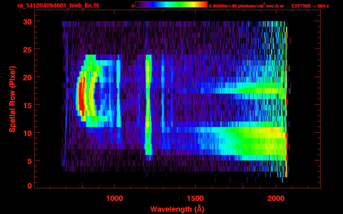Click the red arc emission feature near 800 Å

81,96
